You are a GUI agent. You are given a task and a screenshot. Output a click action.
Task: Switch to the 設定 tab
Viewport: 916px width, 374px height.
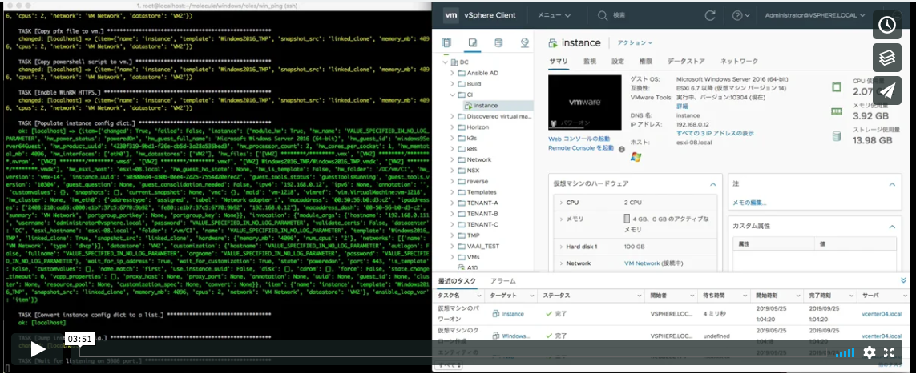pos(618,61)
